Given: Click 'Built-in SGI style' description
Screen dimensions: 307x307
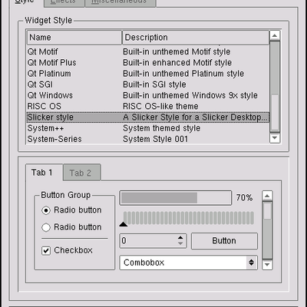Looking at the screenshot, I should tap(154, 84).
